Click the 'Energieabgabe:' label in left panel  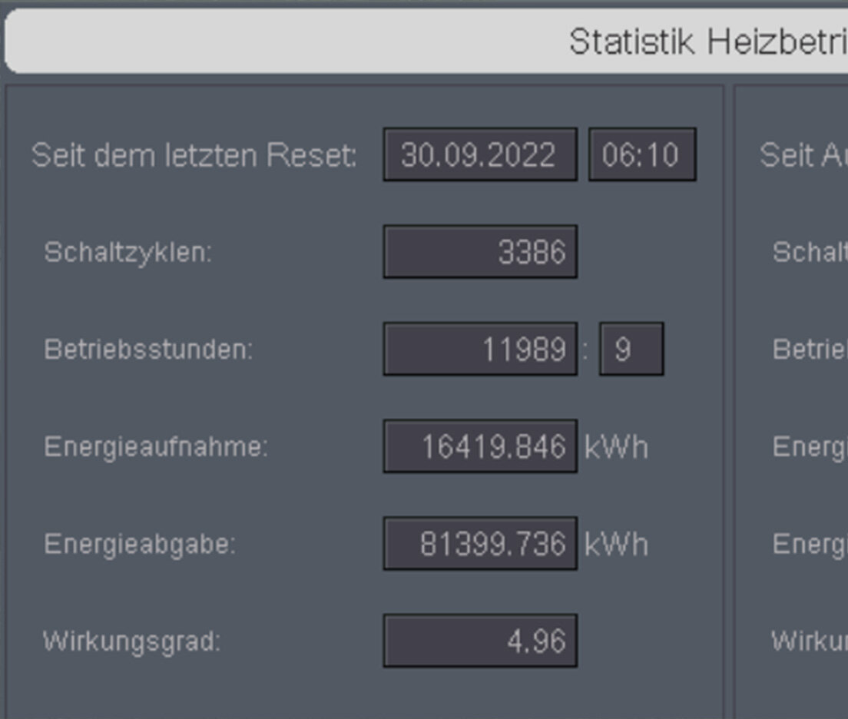tap(140, 544)
